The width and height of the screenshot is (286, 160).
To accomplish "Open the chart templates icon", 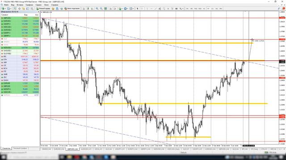I will coord(131,8).
